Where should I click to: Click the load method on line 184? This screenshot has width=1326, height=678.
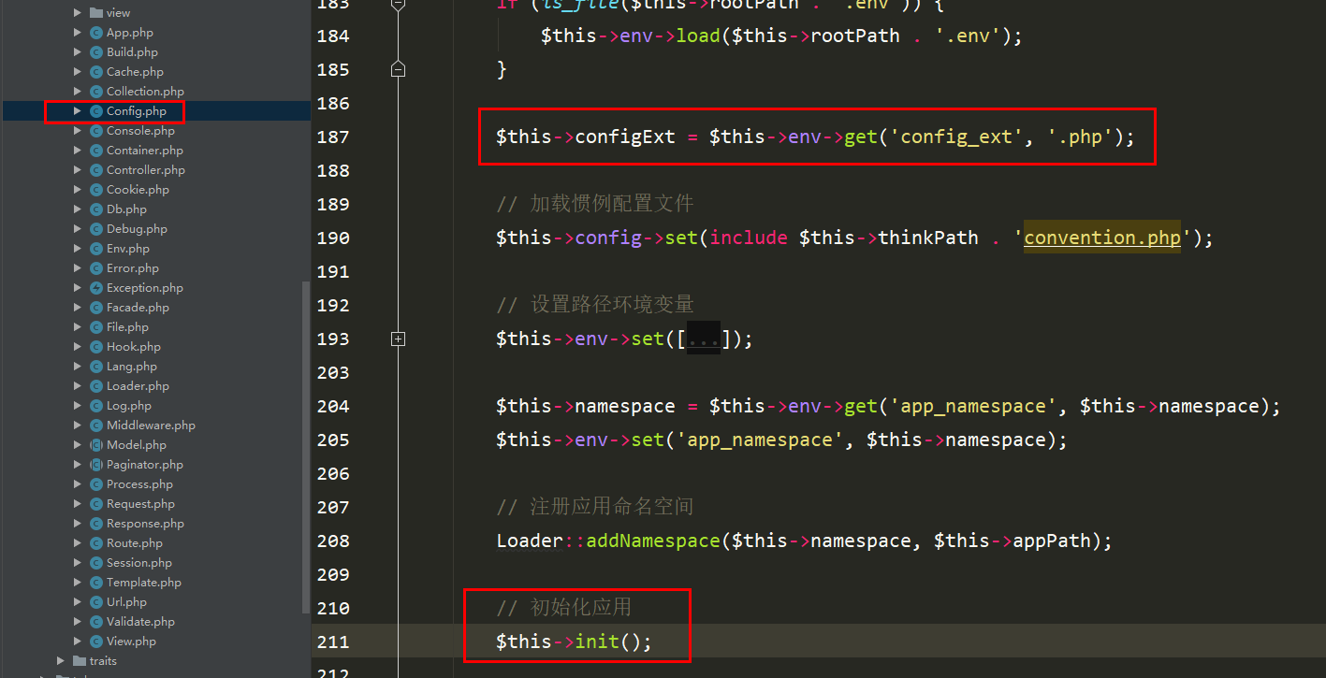(698, 36)
